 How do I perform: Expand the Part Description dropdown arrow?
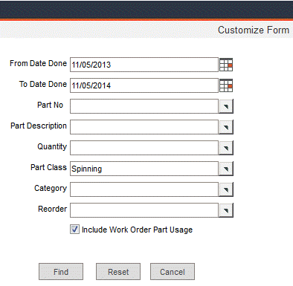click(x=226, y=127)
